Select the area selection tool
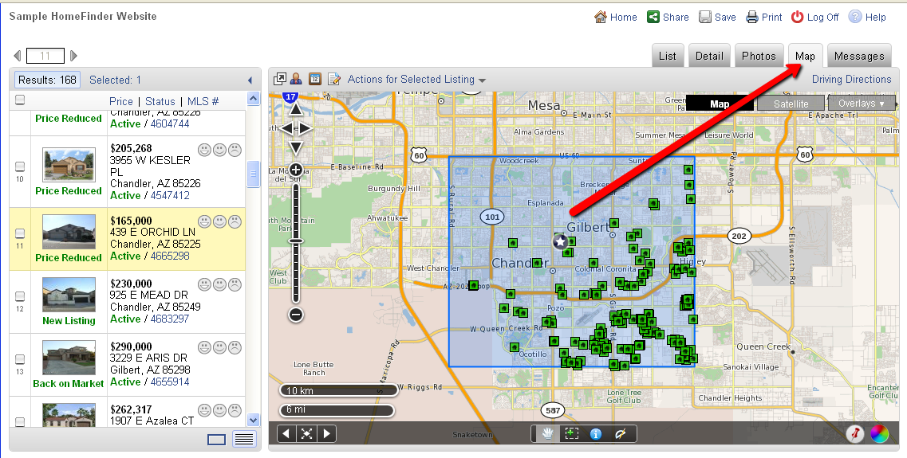 coord(571,434)
